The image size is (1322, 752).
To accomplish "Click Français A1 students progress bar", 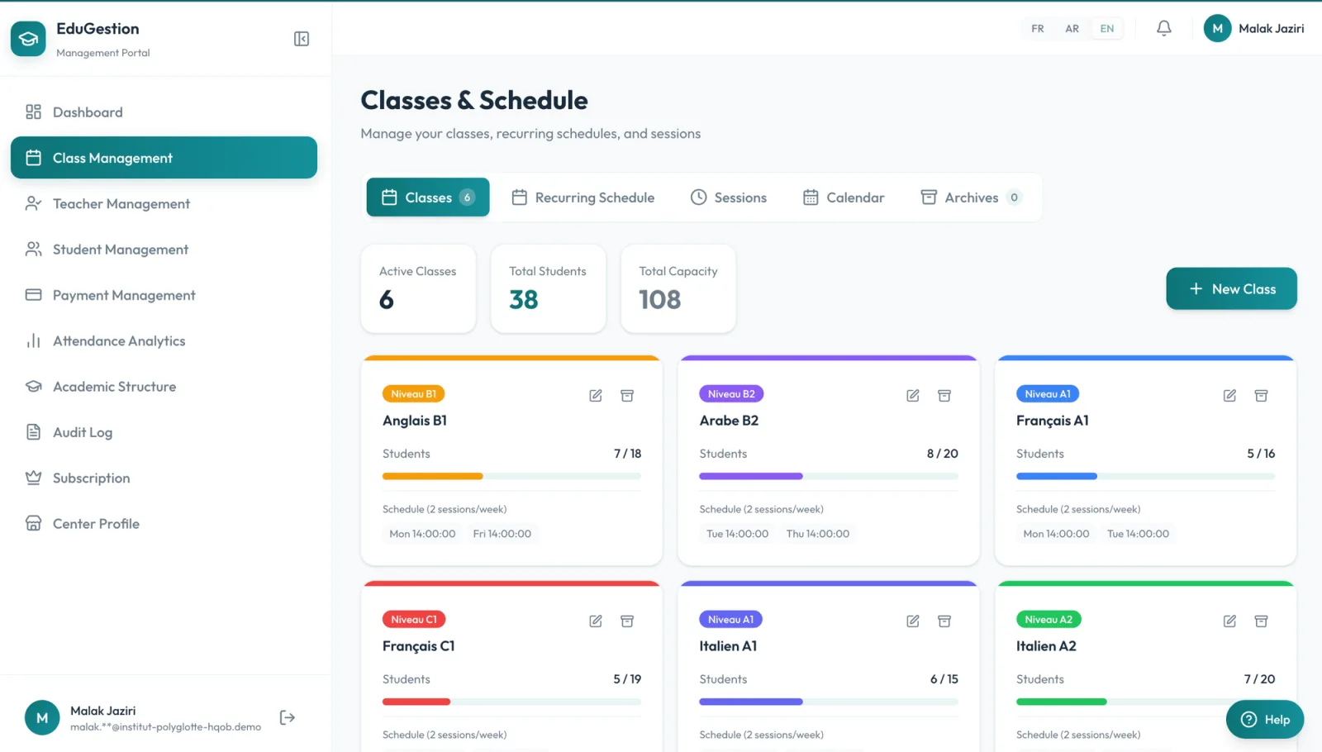I will pos(1145,476).
